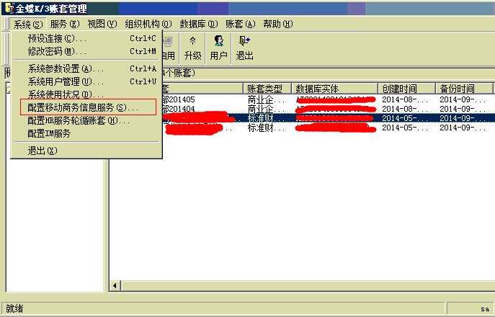Choose 退出(X) in the system menu

pos(86,151)
